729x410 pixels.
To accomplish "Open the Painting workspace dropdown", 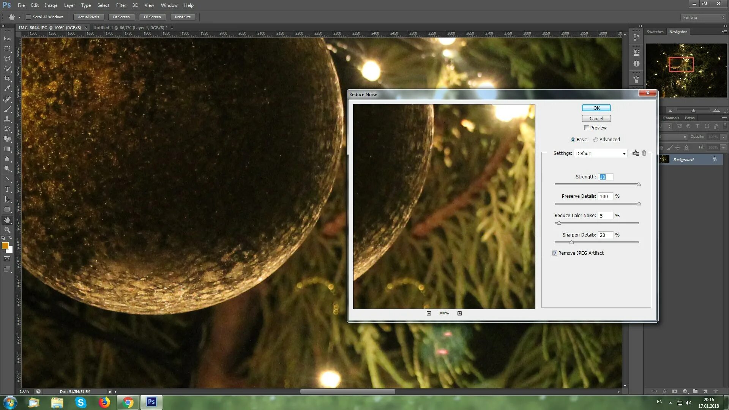I will click(x=703, y=17).
